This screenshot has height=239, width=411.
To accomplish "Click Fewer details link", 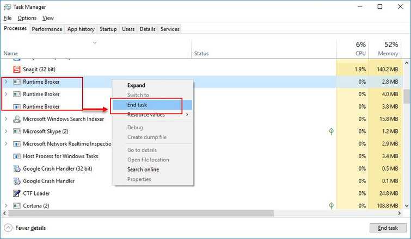I will pyautogui.click(x=30, y=228).
